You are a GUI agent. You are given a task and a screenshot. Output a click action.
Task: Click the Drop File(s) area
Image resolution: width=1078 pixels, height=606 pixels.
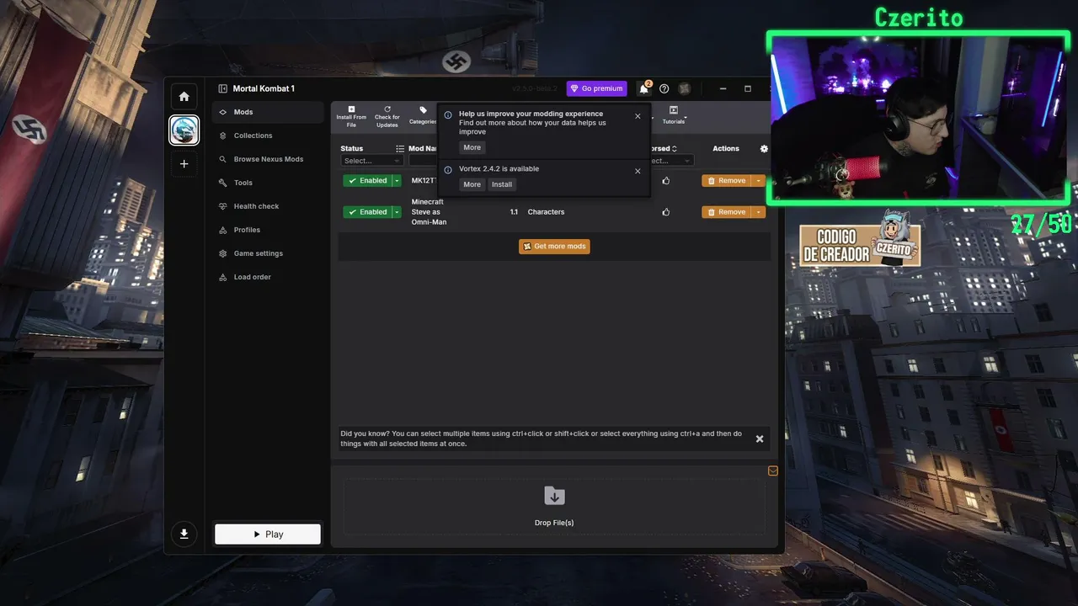554,507
